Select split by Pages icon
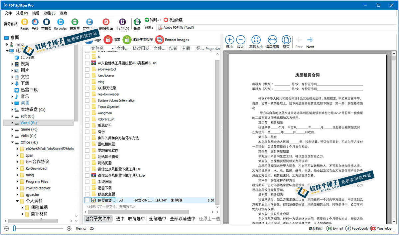The image size is (399, 235). pyautogui.click(x=25, y=22)
